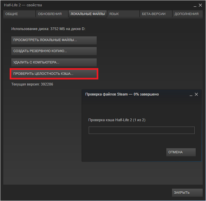
Task: Click ПРОВЕРИТЬ ЦЕЛОСТНОСТЬ КЭША button
Action: coord(54,74)
